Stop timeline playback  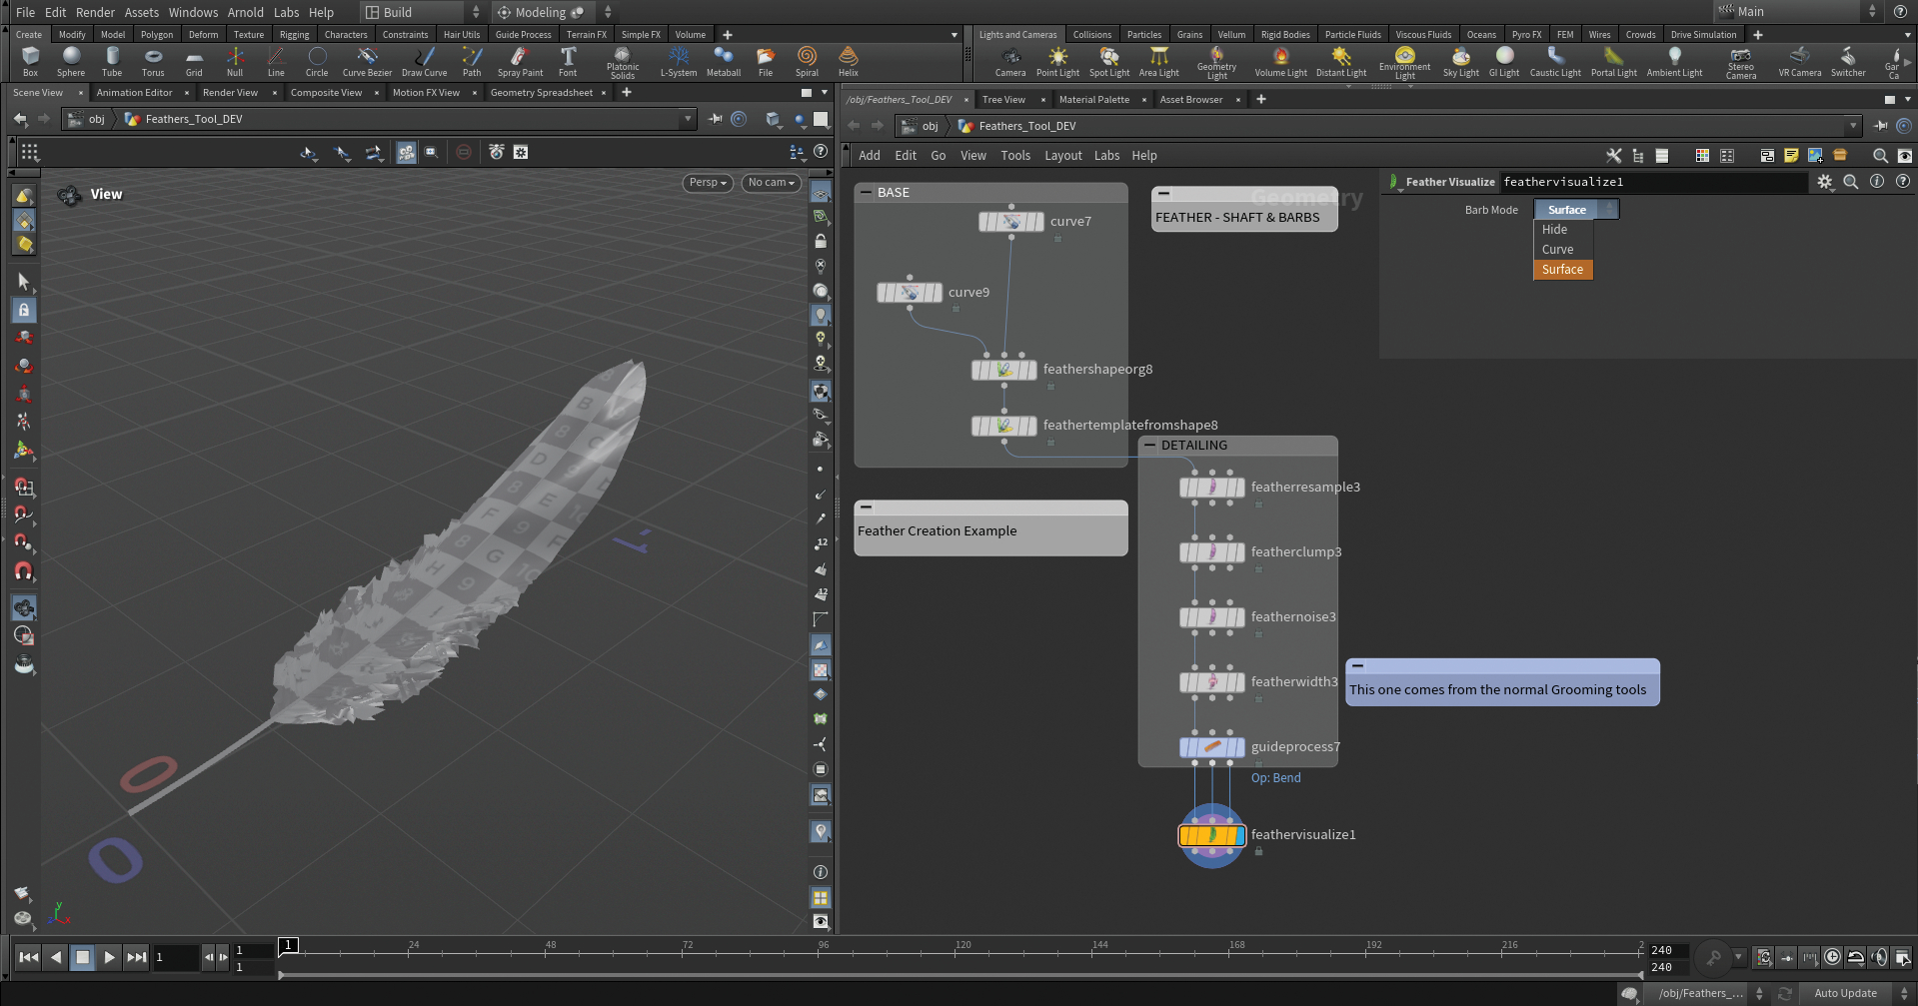point(83,957)
